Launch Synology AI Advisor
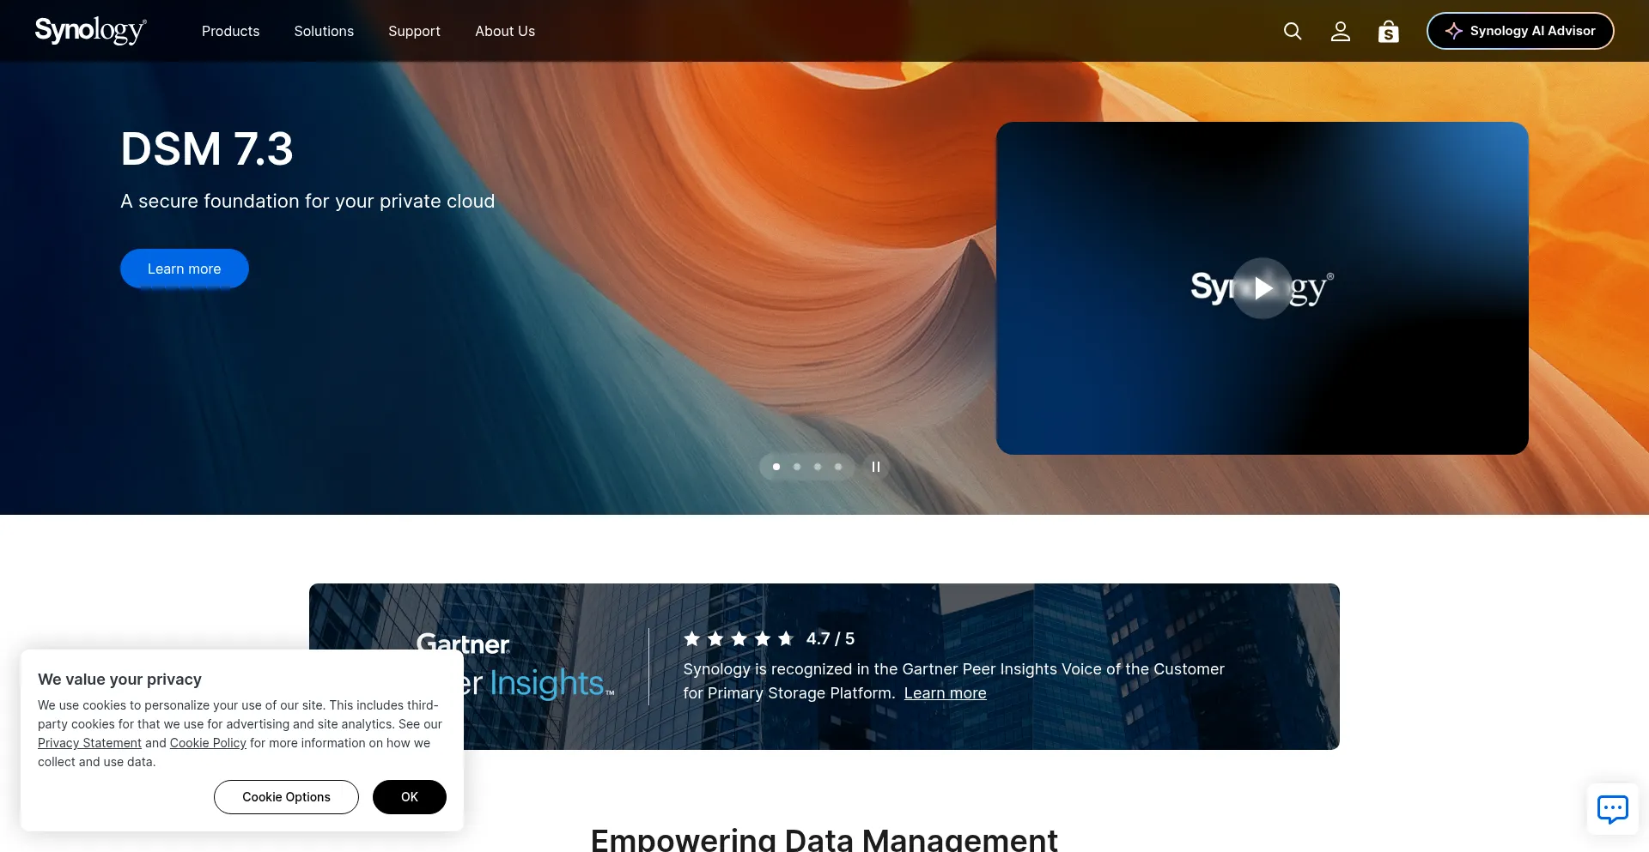Image resolution: width=1649 pixels, height=852 pixels. tap(1519, 31)
